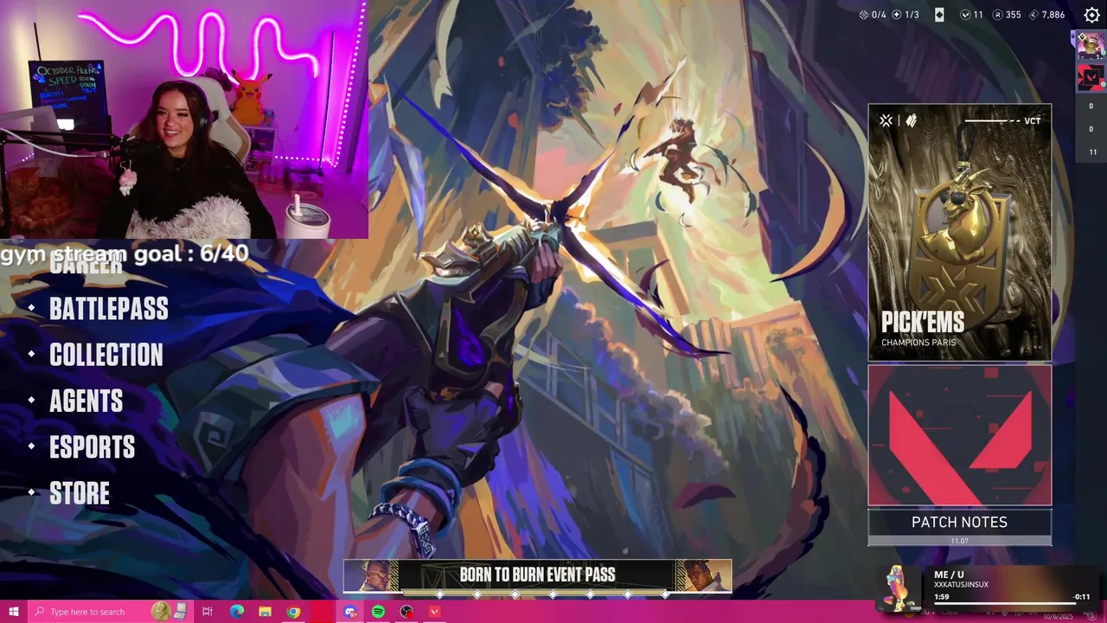Open the STORE menu item
Viewport: 1107px width, 623px height.
(80, 493)
